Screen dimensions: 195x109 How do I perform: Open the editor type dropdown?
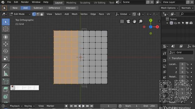click(x=4, y=14)
